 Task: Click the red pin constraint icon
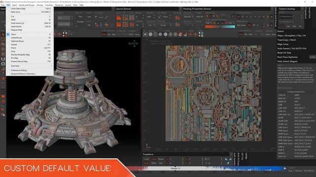tap(97, 25)
